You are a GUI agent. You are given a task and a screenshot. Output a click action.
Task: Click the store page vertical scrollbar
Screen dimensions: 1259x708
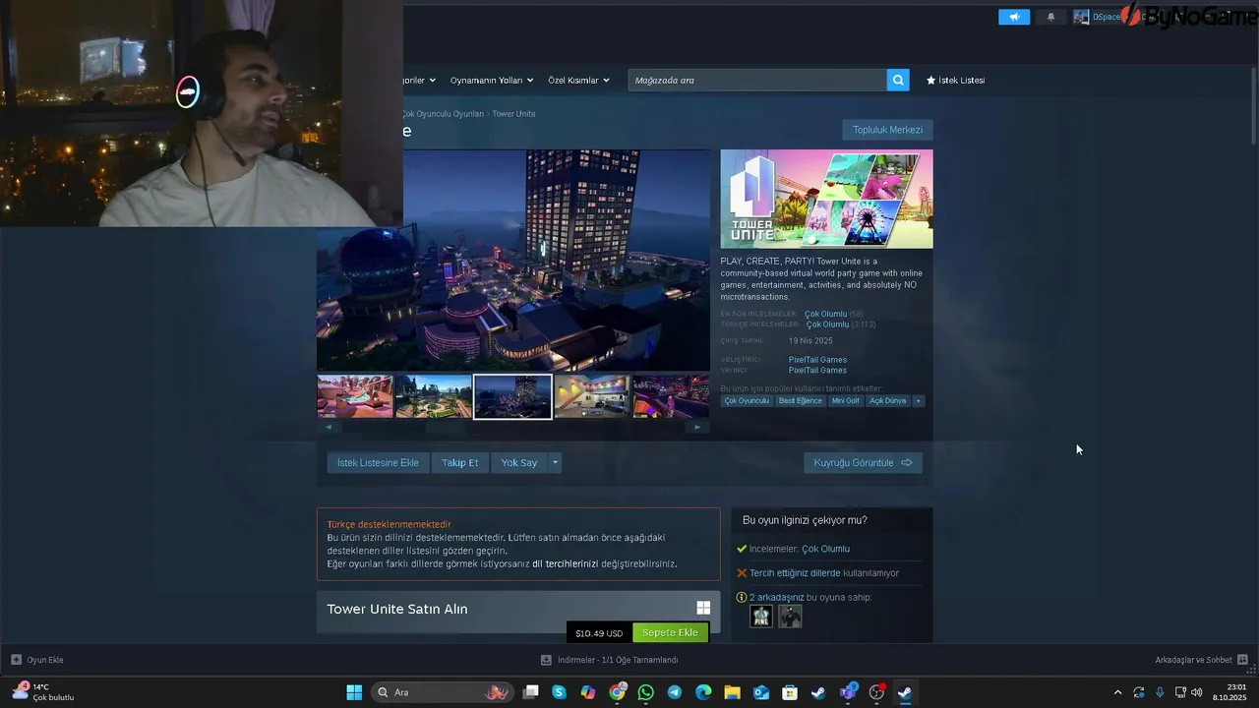tap(1253, 108)
